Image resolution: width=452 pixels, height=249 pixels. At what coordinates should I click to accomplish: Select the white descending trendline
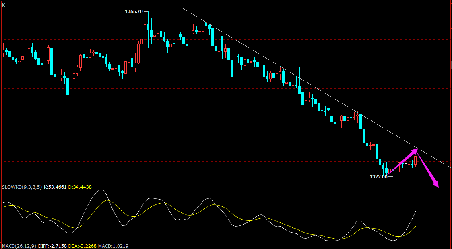(x=316, y=88)
